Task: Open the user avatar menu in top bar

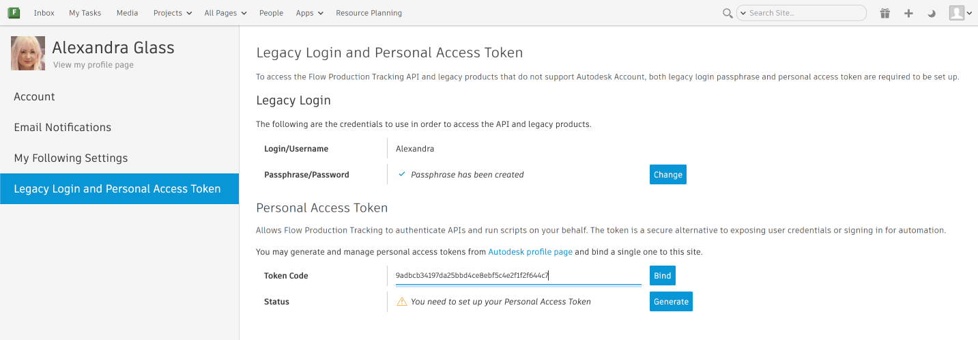Action: click(960, 13)
